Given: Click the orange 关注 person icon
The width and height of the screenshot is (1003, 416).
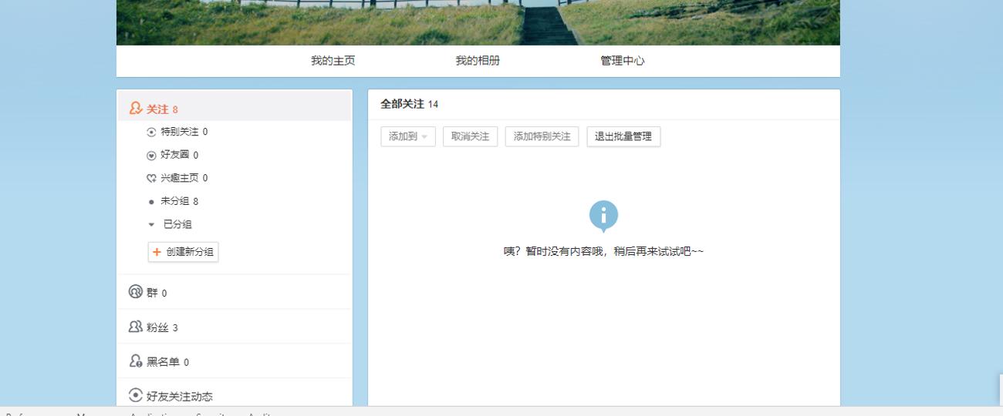Looking at the screenshot, I should point(136,109).
